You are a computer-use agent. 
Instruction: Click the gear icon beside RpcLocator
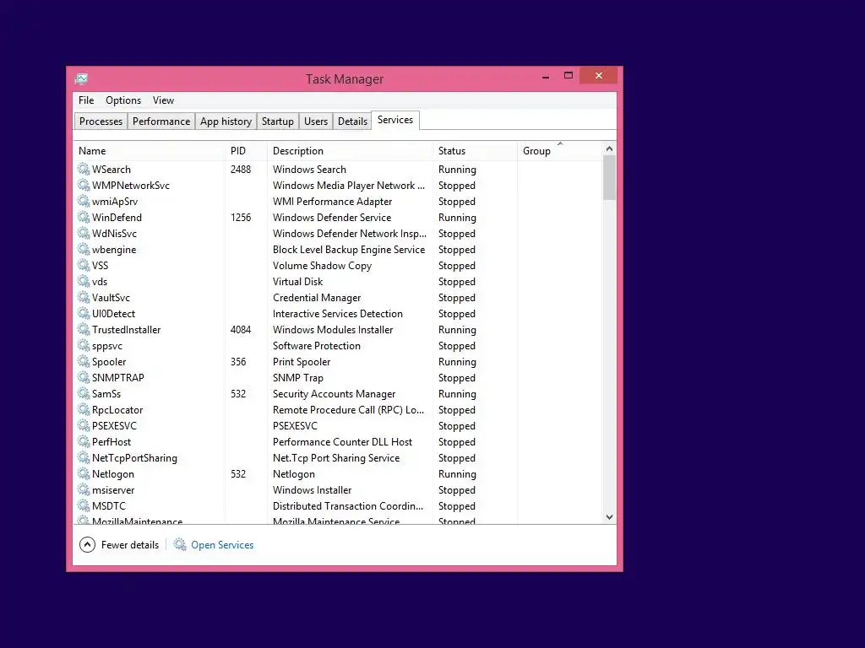84,409
